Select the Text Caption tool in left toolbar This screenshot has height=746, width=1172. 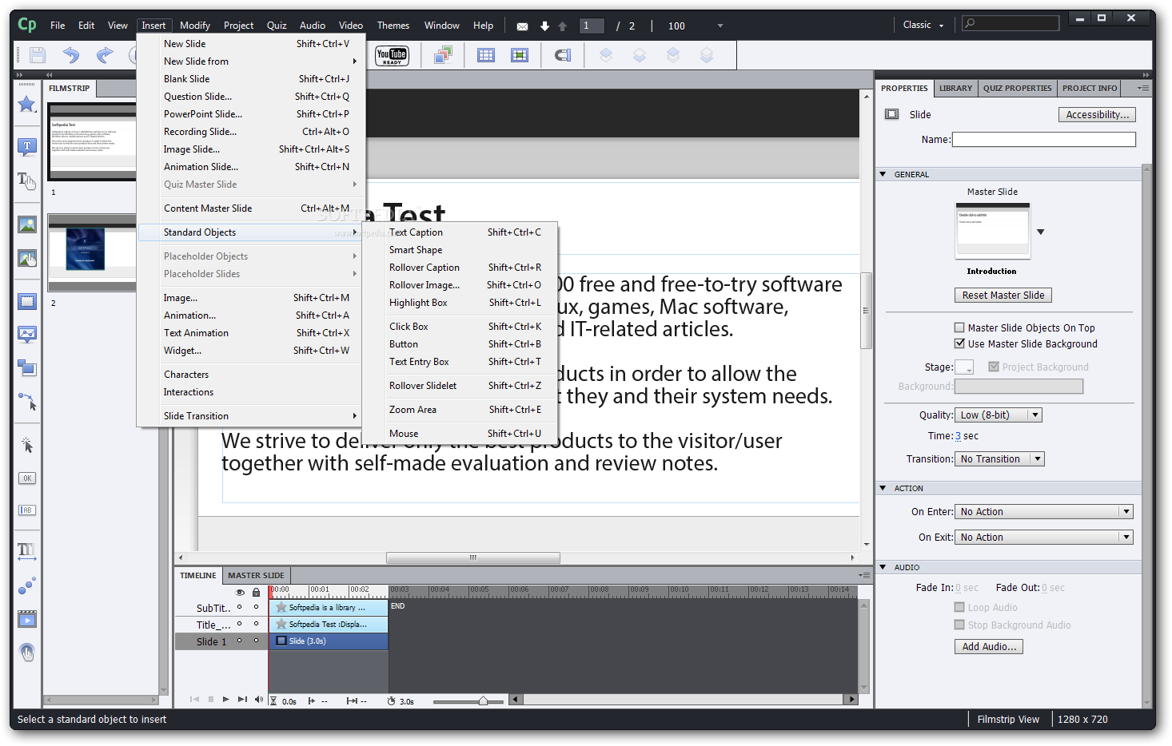[26, 147]
